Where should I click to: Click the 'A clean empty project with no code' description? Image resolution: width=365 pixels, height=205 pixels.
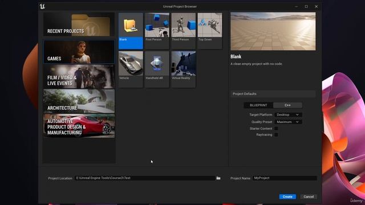click(x=256, y=64)
